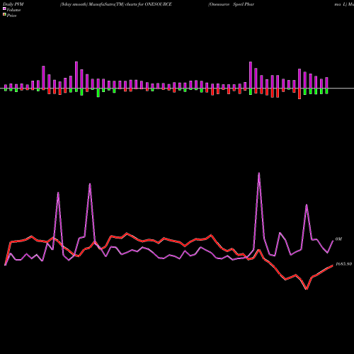Viewport: 354px width, 354px height.
Task: Click the Volume legend color swatch
Action: coord(4,8)
